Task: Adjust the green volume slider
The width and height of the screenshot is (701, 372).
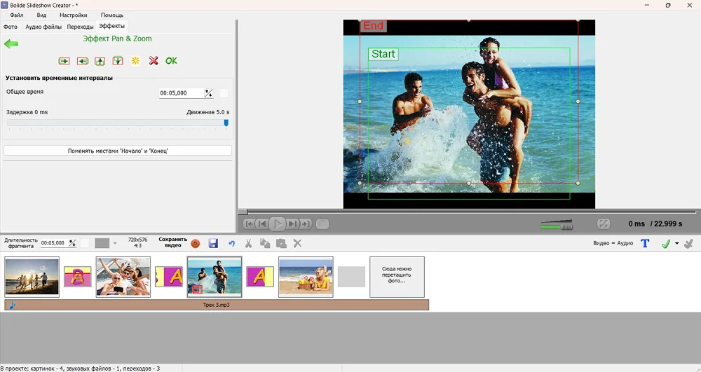Action: pos(557,225)
